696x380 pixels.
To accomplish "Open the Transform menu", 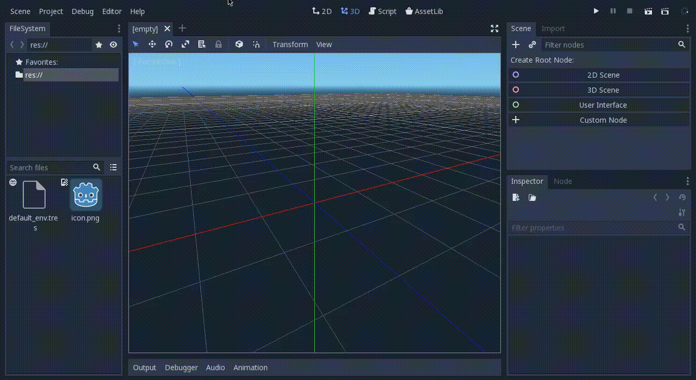I will pyautogui.click(x=290, y=45).
